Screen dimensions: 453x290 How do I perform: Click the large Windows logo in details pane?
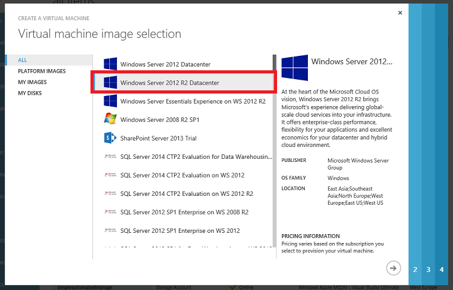295,67
